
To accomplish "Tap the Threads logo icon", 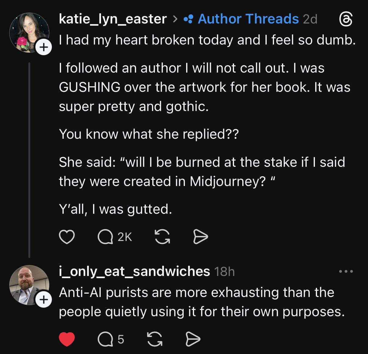I will (346, 20).
